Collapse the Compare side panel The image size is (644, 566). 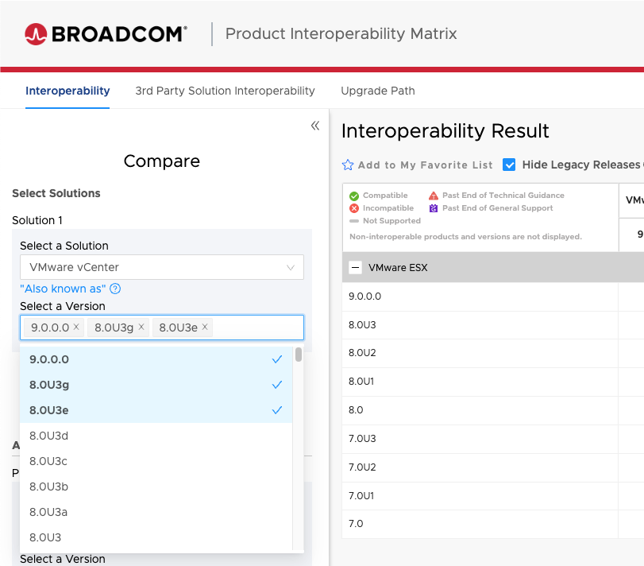point(315,126)
